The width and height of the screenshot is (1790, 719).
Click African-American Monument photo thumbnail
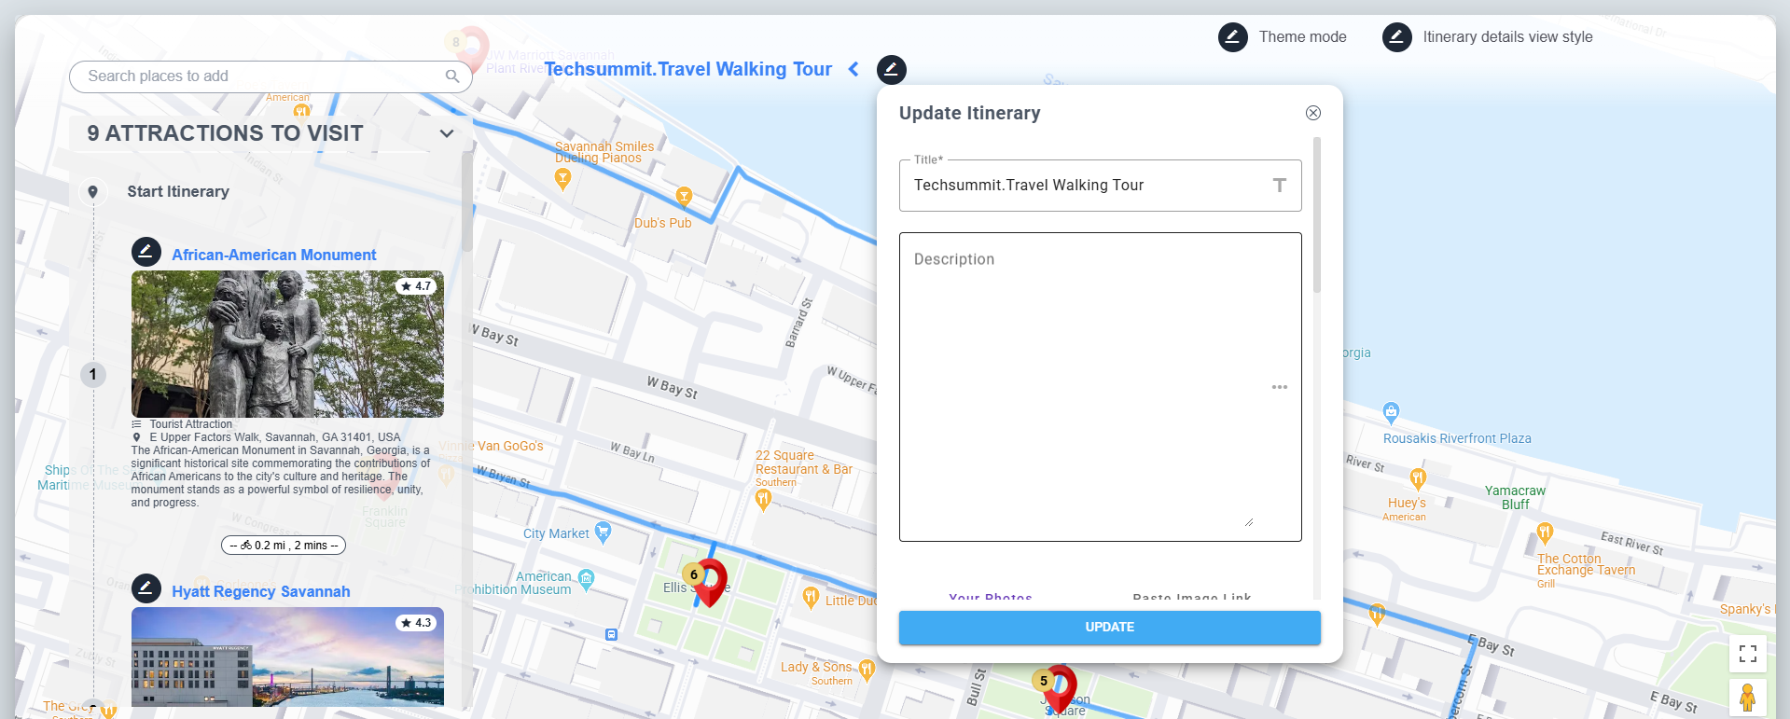click(x=287, y=344)
